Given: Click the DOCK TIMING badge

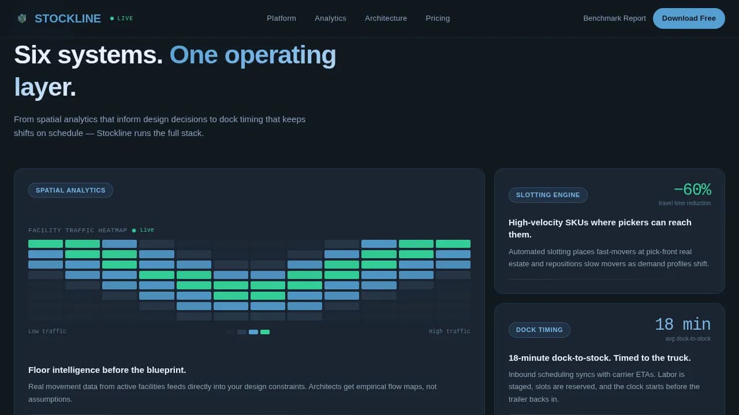Looking at the screenshot, I should 539,330.
